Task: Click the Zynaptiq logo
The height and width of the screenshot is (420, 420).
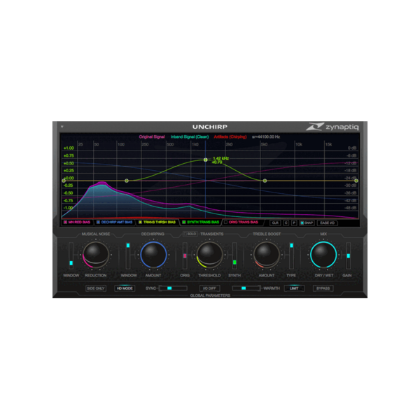Action: tap(332, 127)
